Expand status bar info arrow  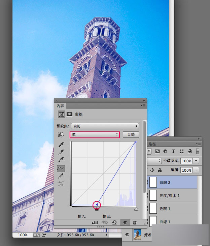(x=107, y=235)
